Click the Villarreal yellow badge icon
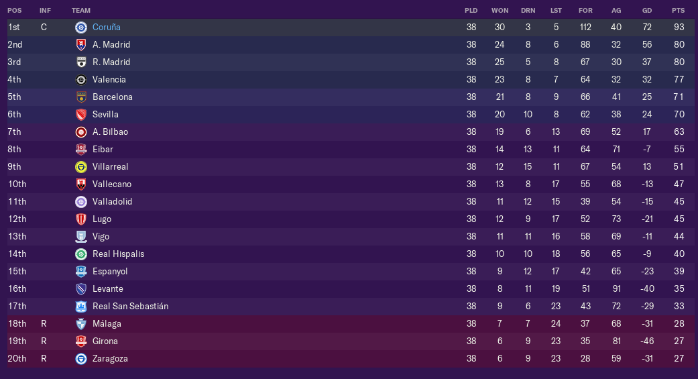The width and height of the screenshot is (698, 379). point(81,167)
